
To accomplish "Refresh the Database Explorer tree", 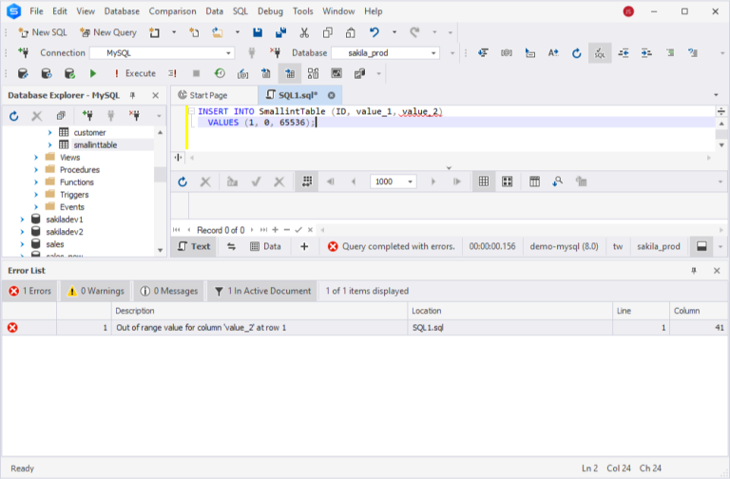I will click(x=14, y=116).
